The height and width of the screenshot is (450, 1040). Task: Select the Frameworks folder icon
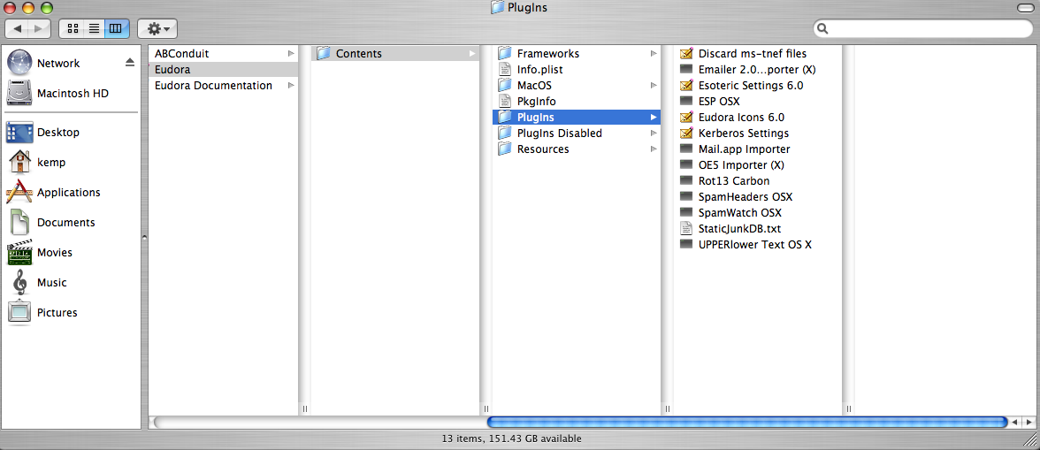506,53
